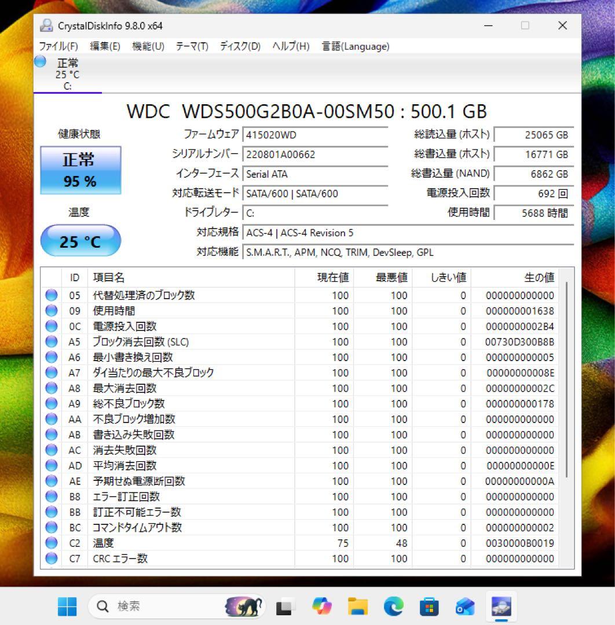The width and height of the screenshot is (615, 625).
Task: Open the 編集(E) menu
Action: click(x=105, y=46)
